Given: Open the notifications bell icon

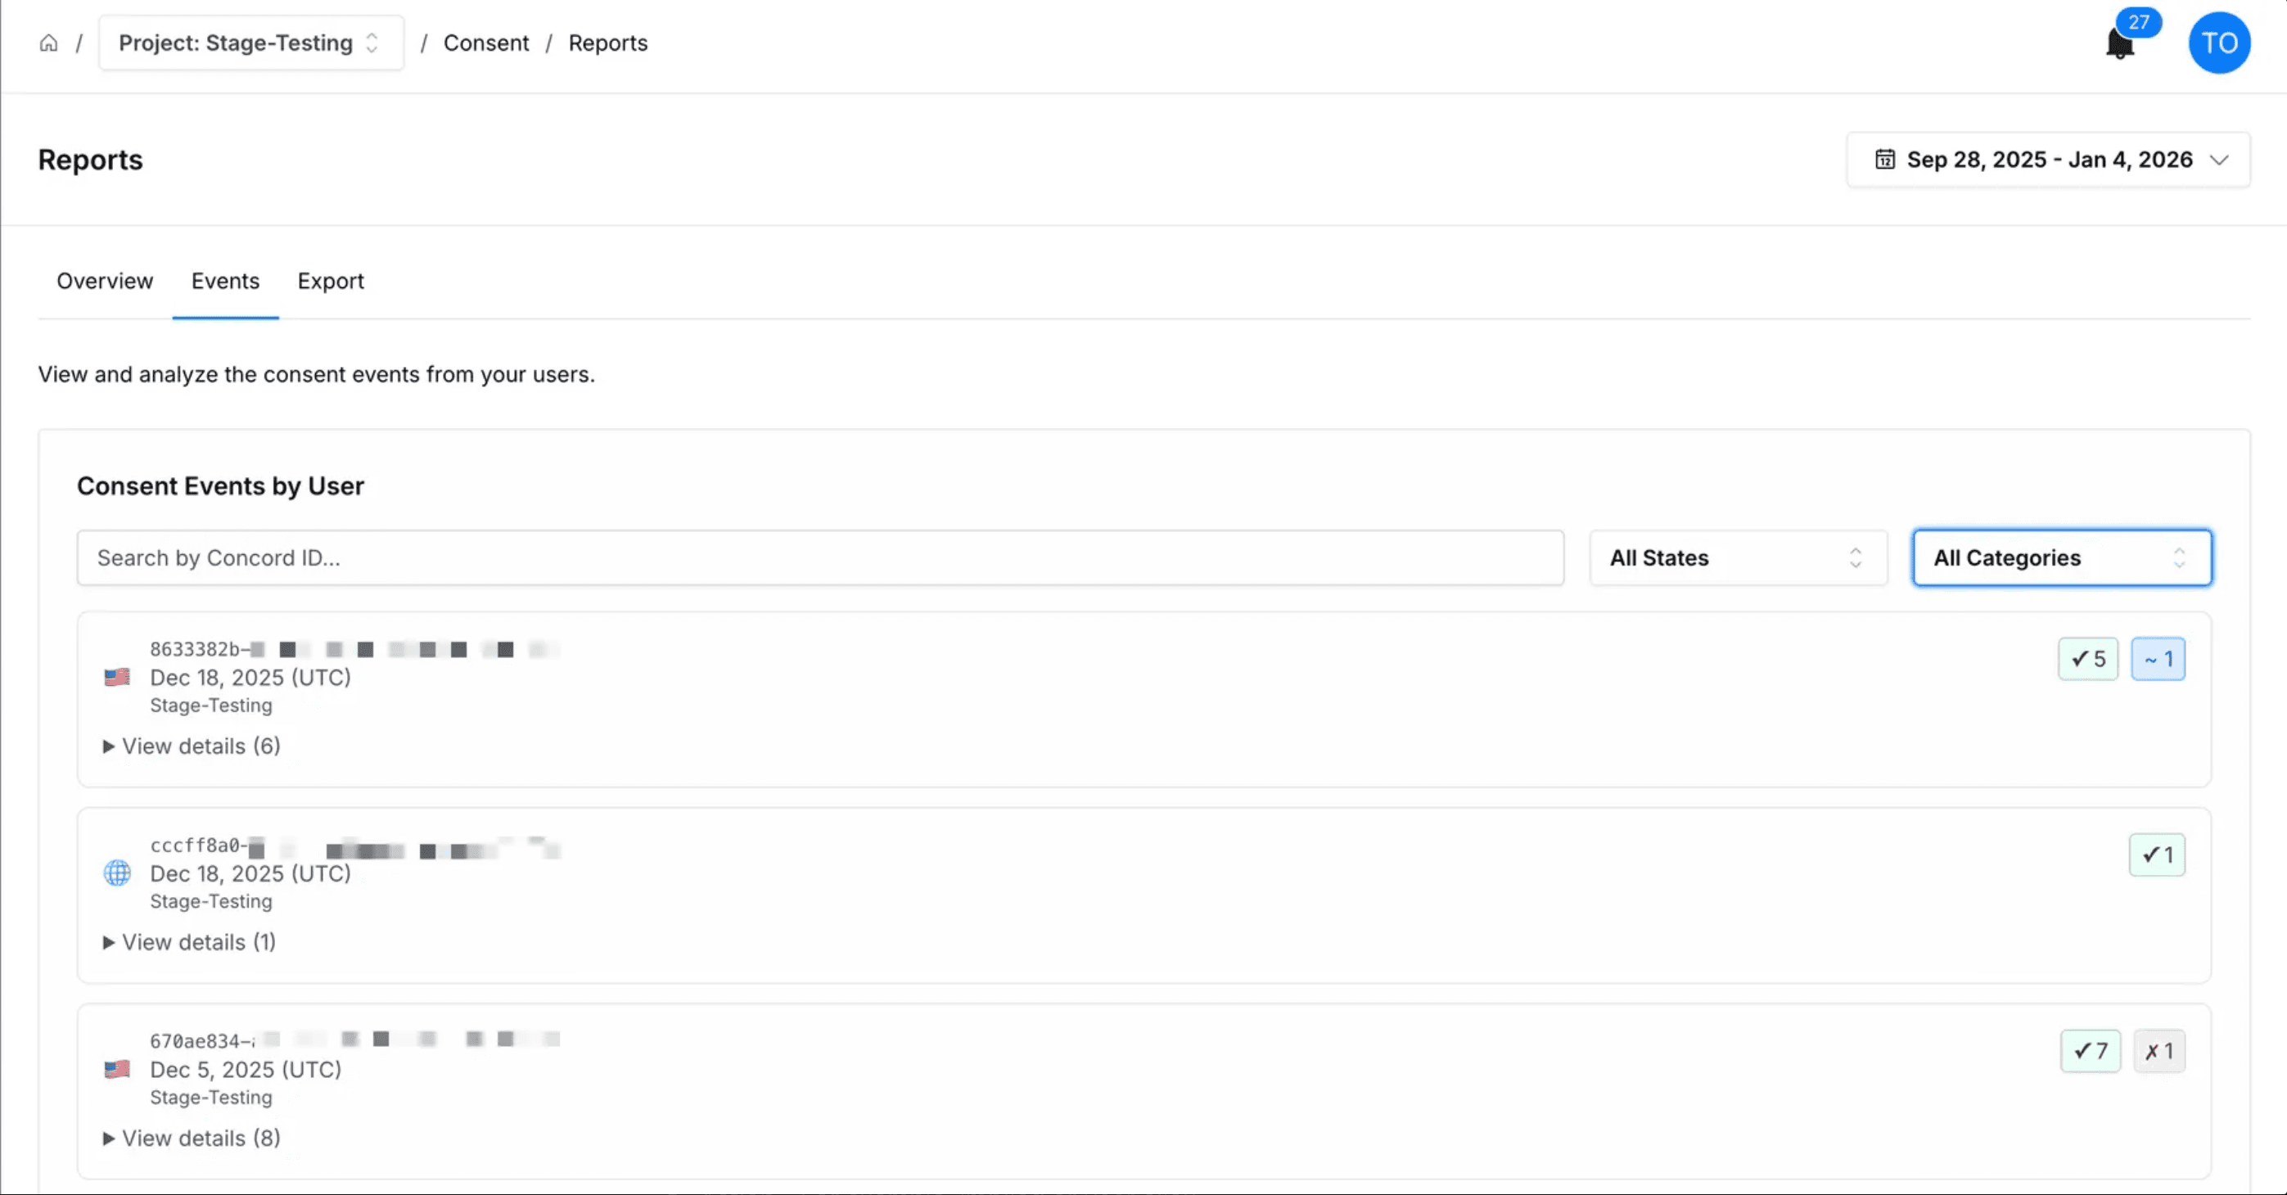Looking at the screenshot, I should (x=2119, y=43).
